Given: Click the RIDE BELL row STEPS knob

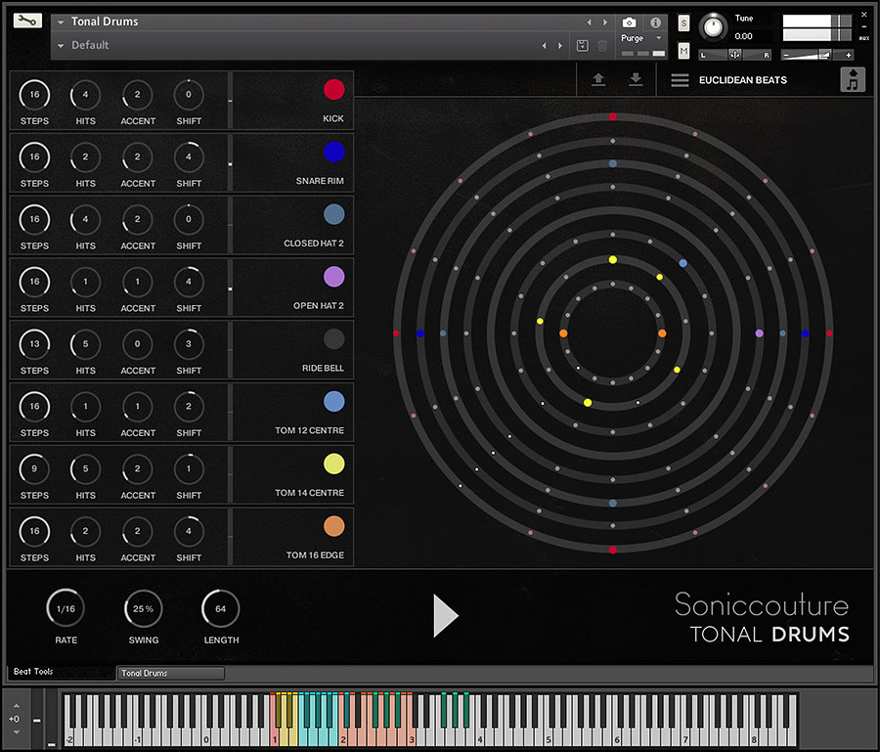Looking at the screenshot, I should click(x=34, y=344).
